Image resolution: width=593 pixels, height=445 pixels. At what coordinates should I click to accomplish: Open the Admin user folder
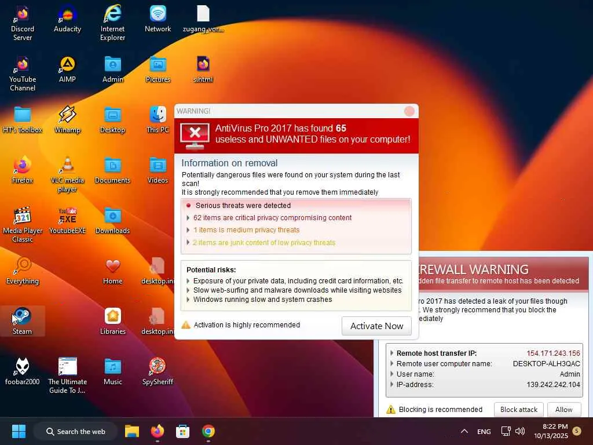(113, 70)
